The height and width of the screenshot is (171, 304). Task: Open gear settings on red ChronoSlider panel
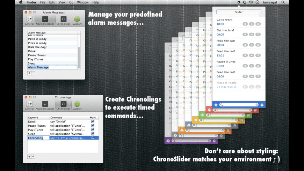click(209, 110)
